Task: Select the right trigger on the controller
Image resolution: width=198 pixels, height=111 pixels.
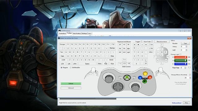Action: (161, 70)
